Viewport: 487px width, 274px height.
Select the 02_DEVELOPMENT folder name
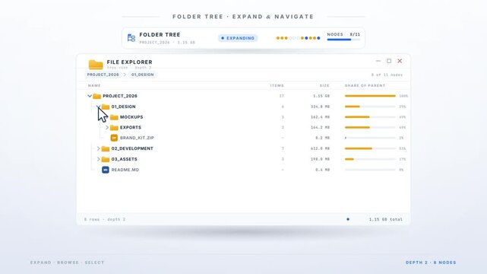tap(132, 148)
